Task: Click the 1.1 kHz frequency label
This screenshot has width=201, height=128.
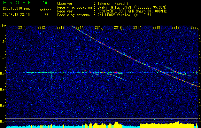Action: tap(3, 42)
